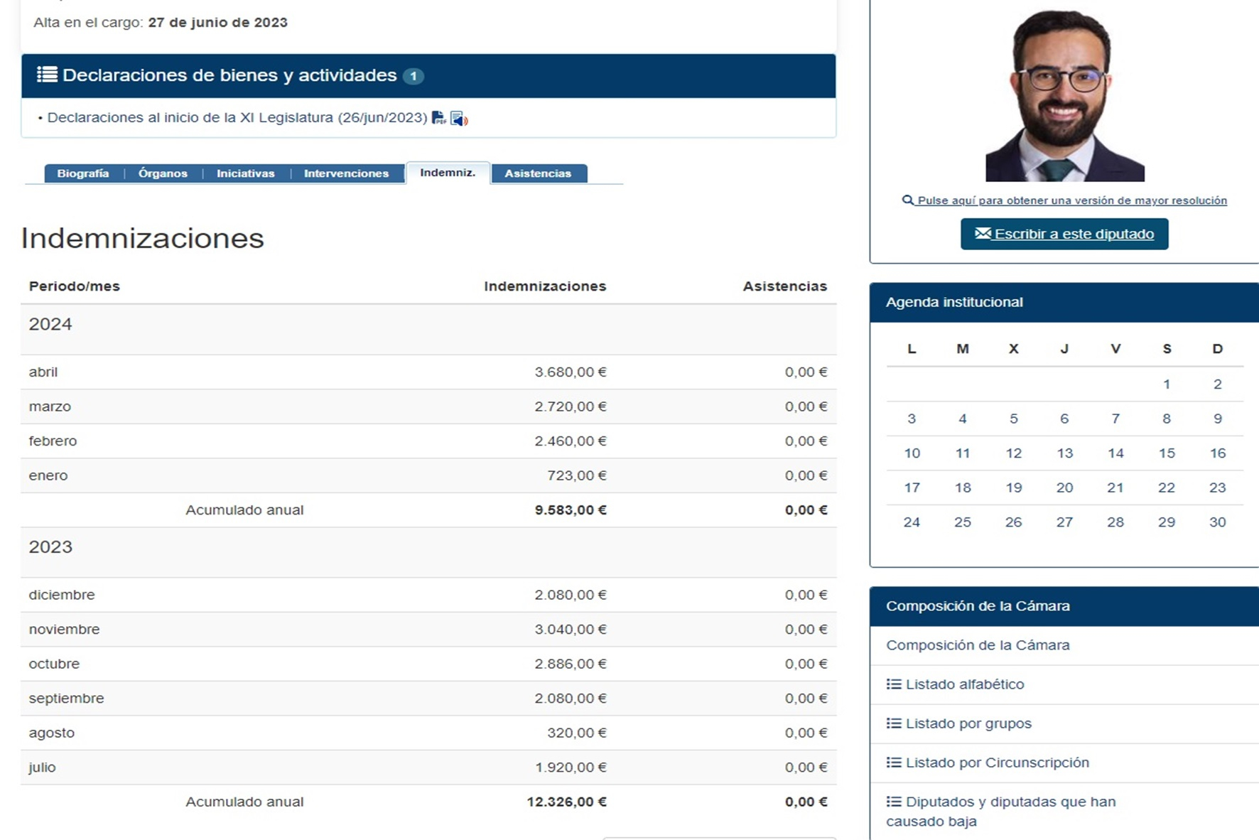Click the magnifier icon for higher resolution photo
The height and width of the screenshot is (840, 1259).
coord(907,200)
